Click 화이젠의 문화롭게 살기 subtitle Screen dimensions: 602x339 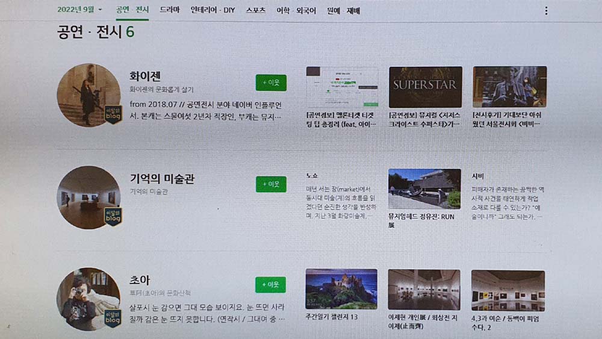pos(161,90)
